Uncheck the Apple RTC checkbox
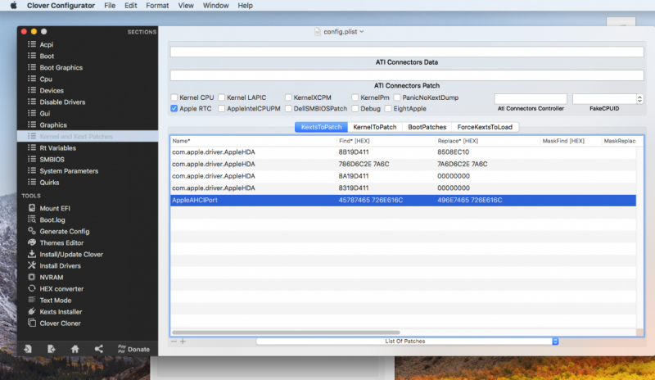The height and width of the screenshot is (380, 655). coord(174,109)
